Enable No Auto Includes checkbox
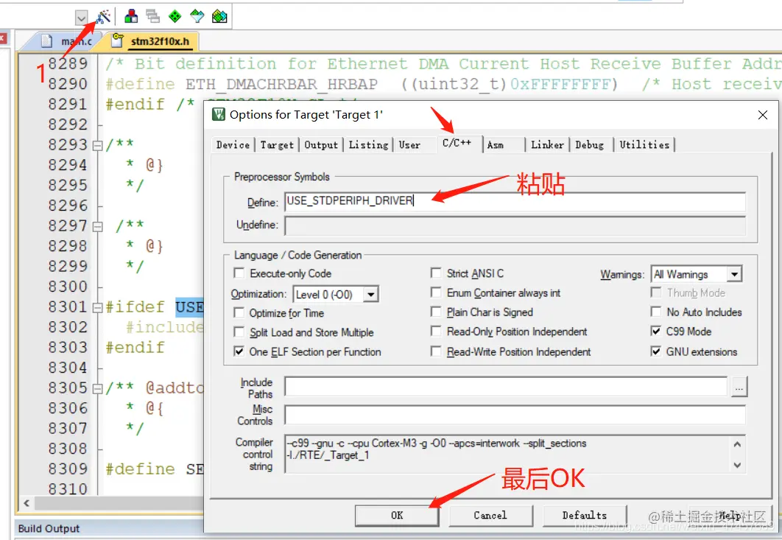This screenshot has width=782, height=540. pos(656,312)
